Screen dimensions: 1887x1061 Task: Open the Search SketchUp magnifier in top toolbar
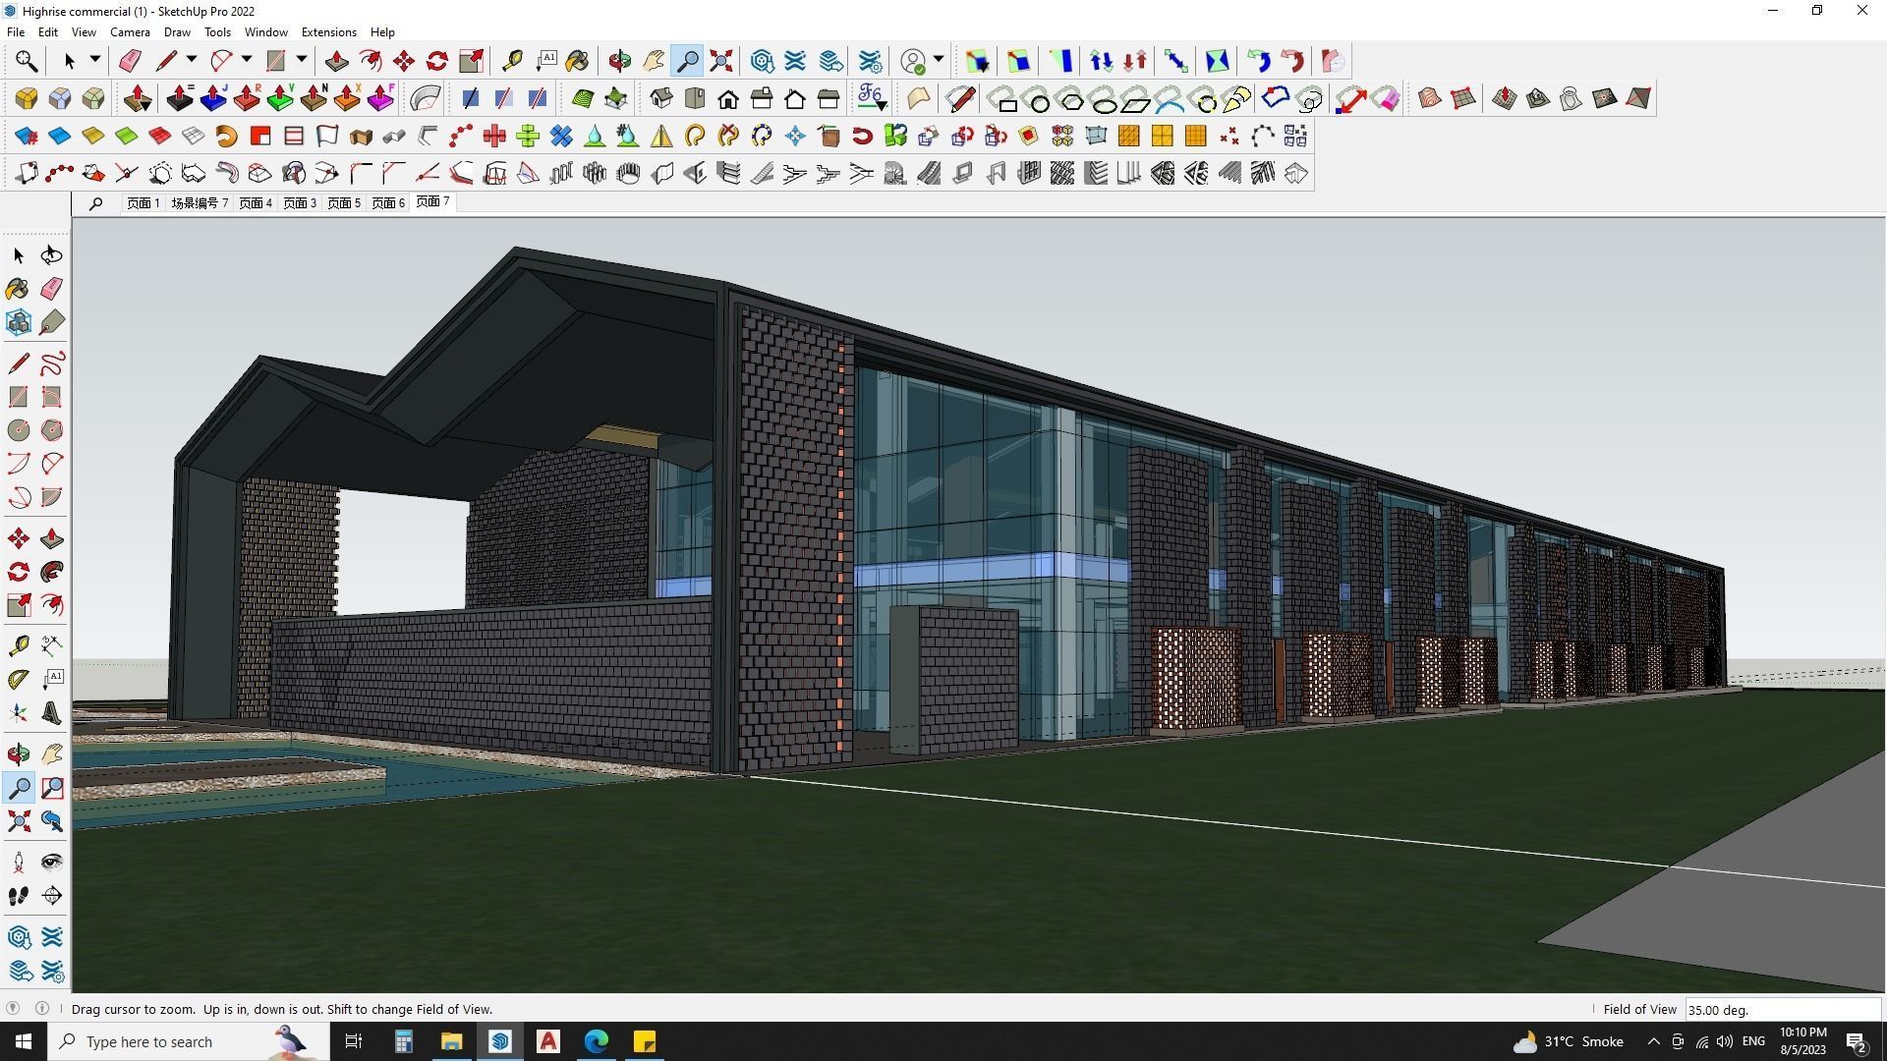click(27, 61)
